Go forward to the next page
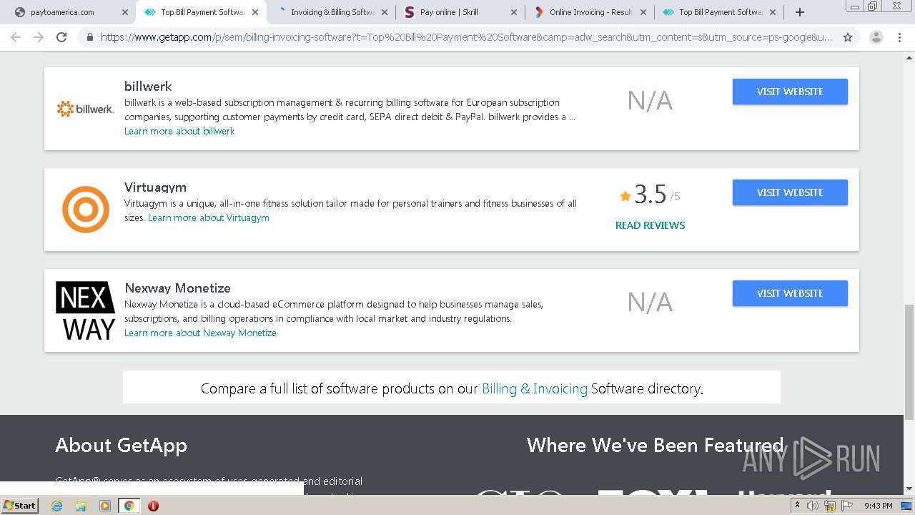 point(39,37)
